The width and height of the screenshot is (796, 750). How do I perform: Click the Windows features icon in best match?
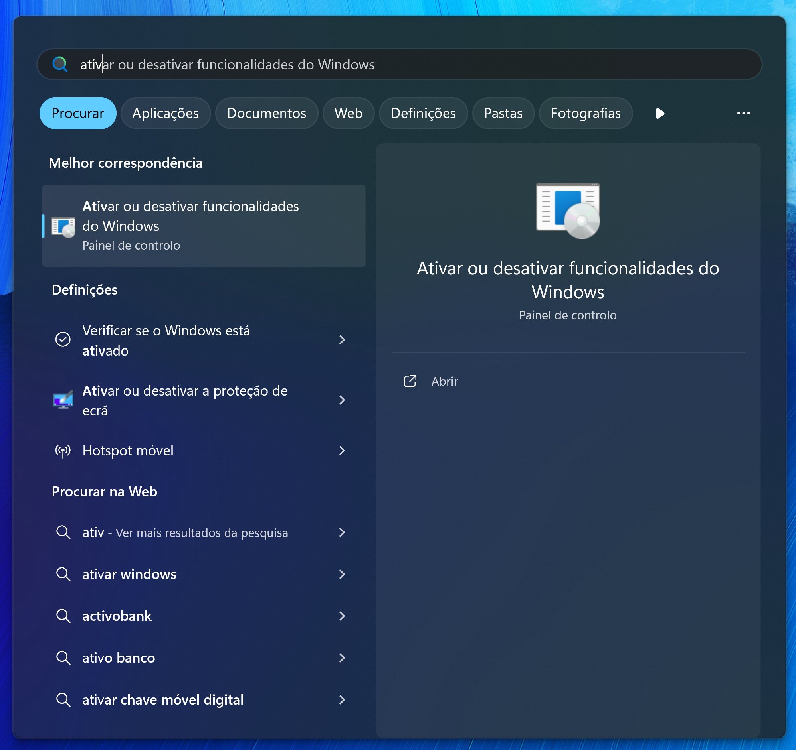tap(63, 226)
